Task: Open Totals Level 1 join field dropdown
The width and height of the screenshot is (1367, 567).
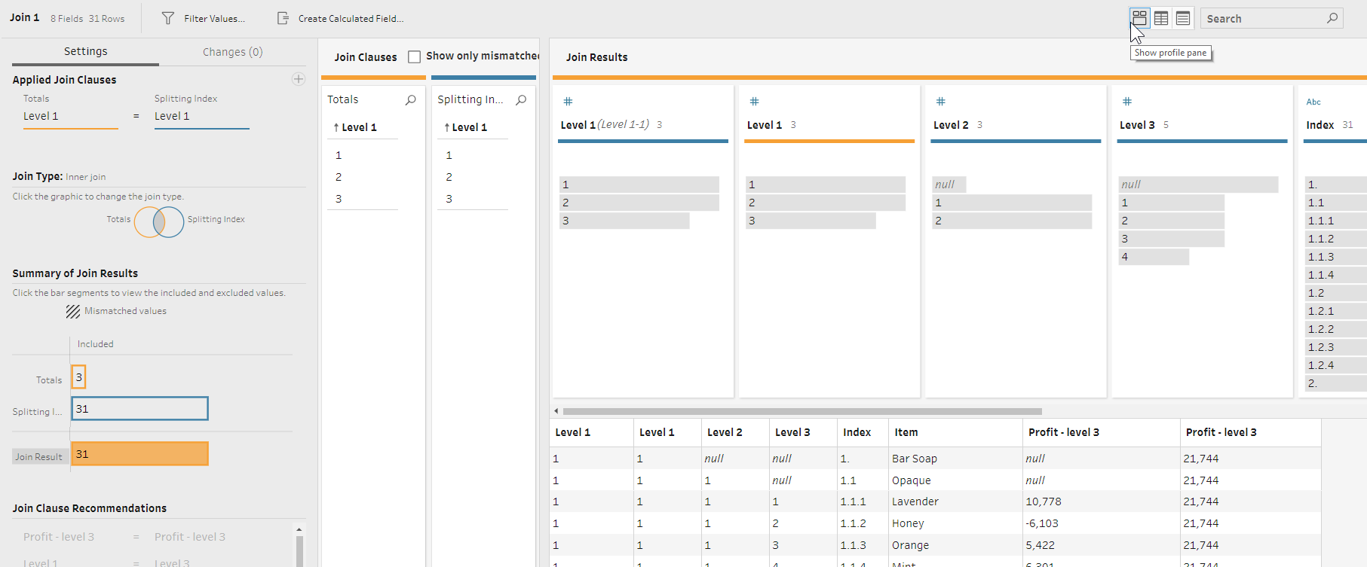Action: tap(70, 117)
